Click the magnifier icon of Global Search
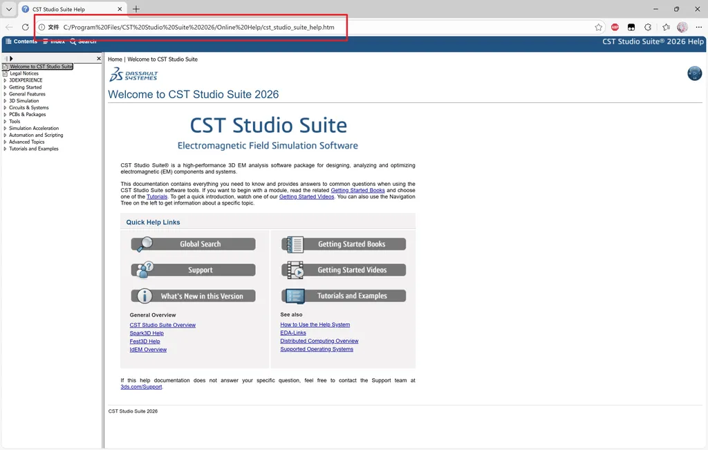 145,244
